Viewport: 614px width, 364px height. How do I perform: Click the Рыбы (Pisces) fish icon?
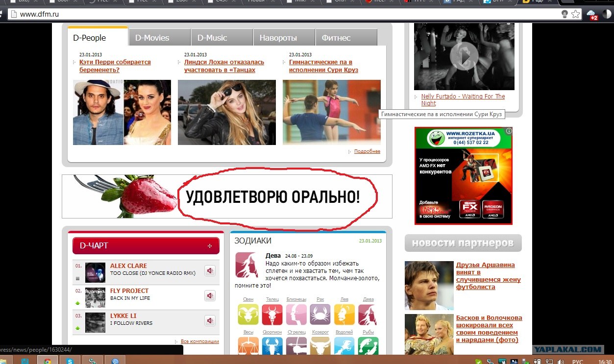point(368,346)
